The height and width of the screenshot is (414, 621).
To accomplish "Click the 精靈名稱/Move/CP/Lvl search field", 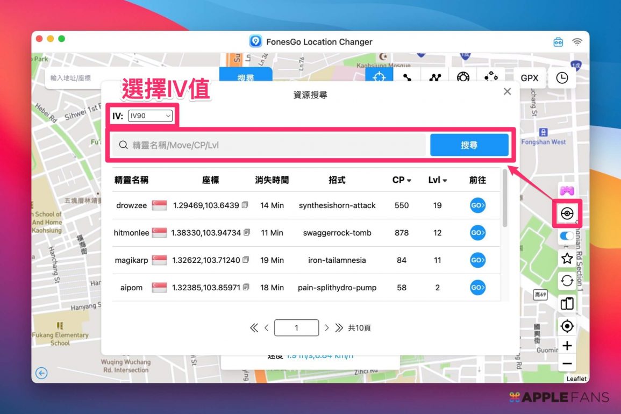I will pos(269,145).
